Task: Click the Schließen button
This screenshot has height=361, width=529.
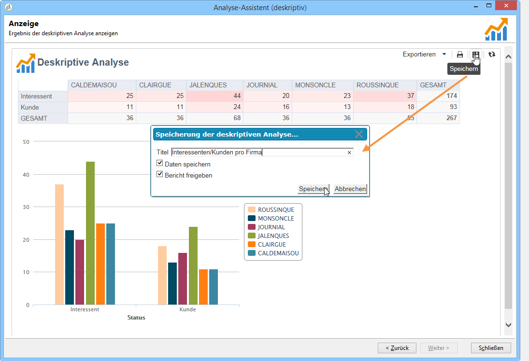Action: point(491,348)
